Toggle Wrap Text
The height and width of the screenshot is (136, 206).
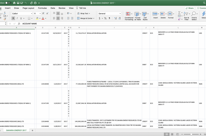tap(83, 13)
